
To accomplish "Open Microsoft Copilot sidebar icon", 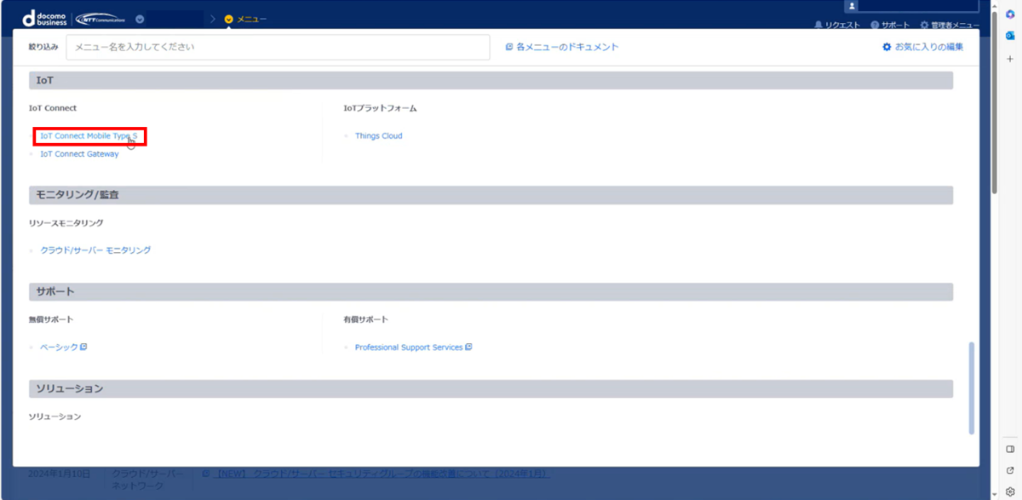I will 1010,14.
